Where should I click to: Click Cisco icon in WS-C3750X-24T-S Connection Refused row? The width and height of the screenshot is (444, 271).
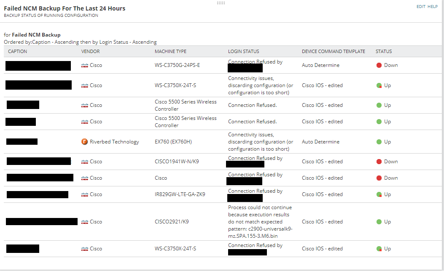point(85,249)
